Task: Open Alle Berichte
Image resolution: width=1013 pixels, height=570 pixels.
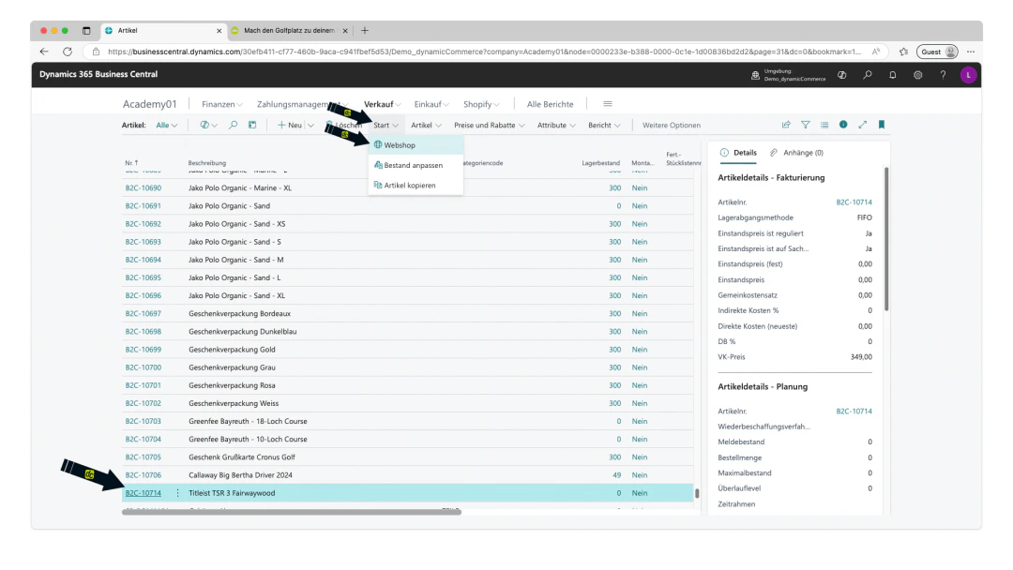Action: [550, 104]
